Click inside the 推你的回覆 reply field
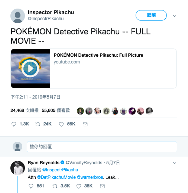Image resolution: width=188 pixels, height=193 pixels. point(102,147)
